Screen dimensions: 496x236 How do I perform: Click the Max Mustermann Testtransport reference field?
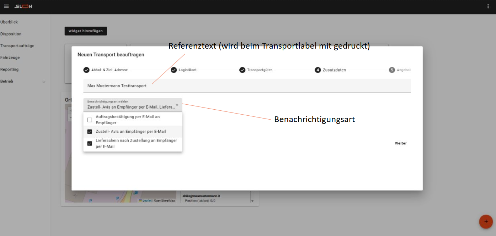pos(247,86)
